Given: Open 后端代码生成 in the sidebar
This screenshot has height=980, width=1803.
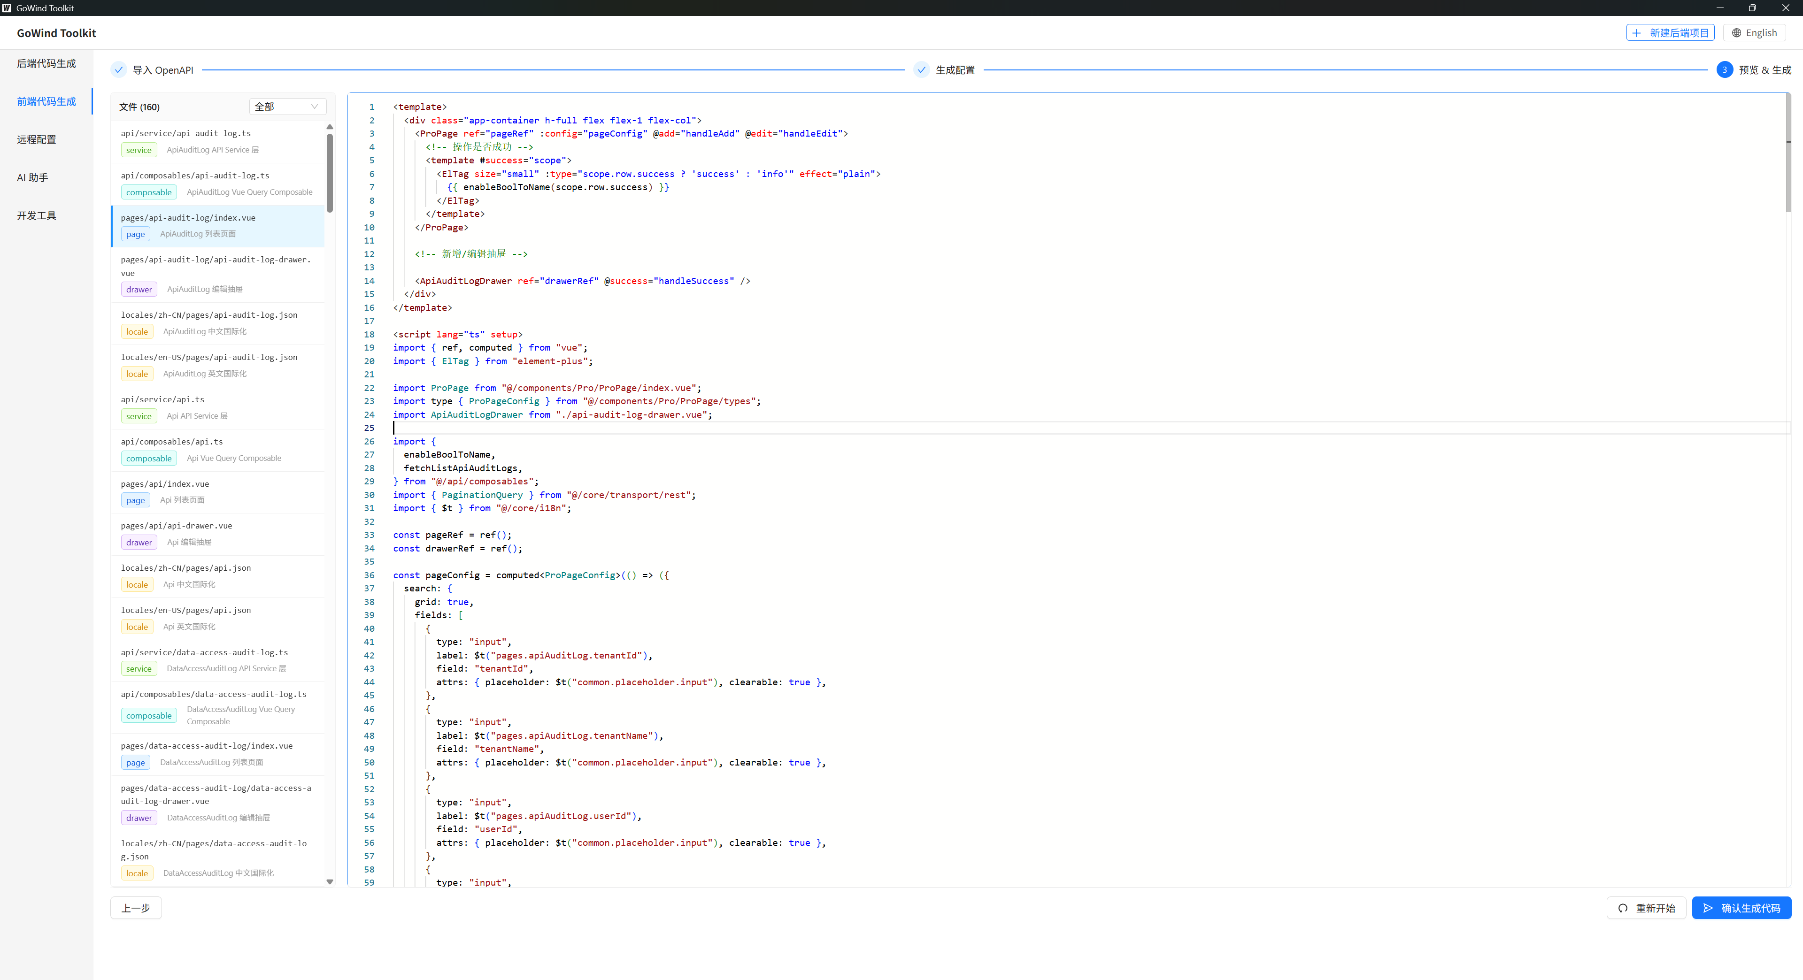Looking at the screenshot, I should [x=46, y=64].
